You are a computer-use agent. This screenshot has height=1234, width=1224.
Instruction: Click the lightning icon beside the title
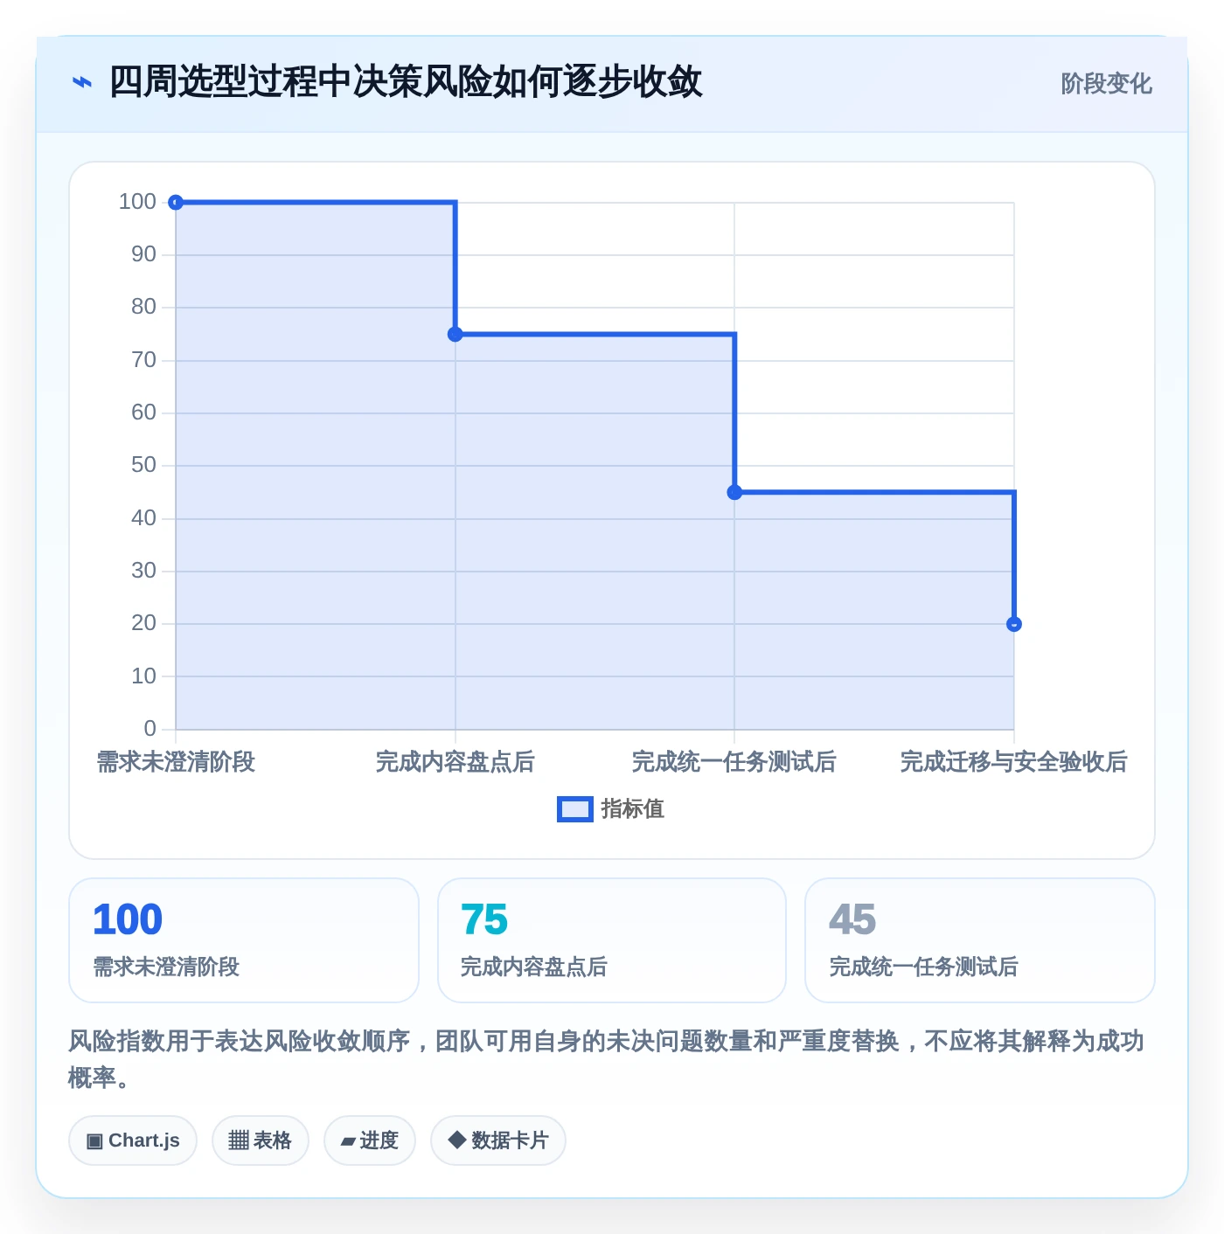81,82
